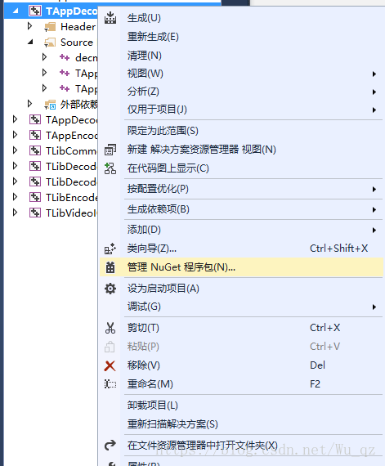
Task: Click the rename icon beside 重命名(M)
Action: (x=110, y=384)
